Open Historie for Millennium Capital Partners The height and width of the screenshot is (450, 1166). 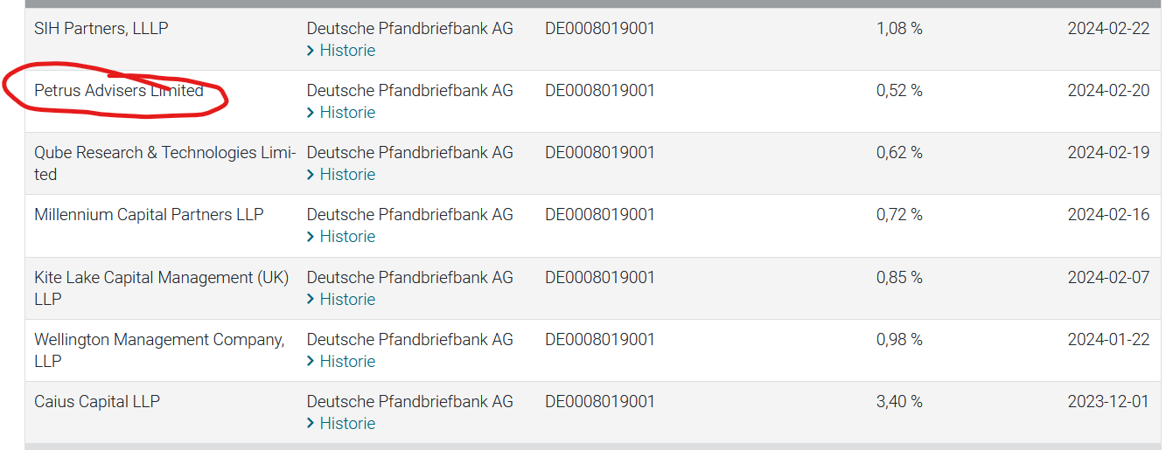347,237
